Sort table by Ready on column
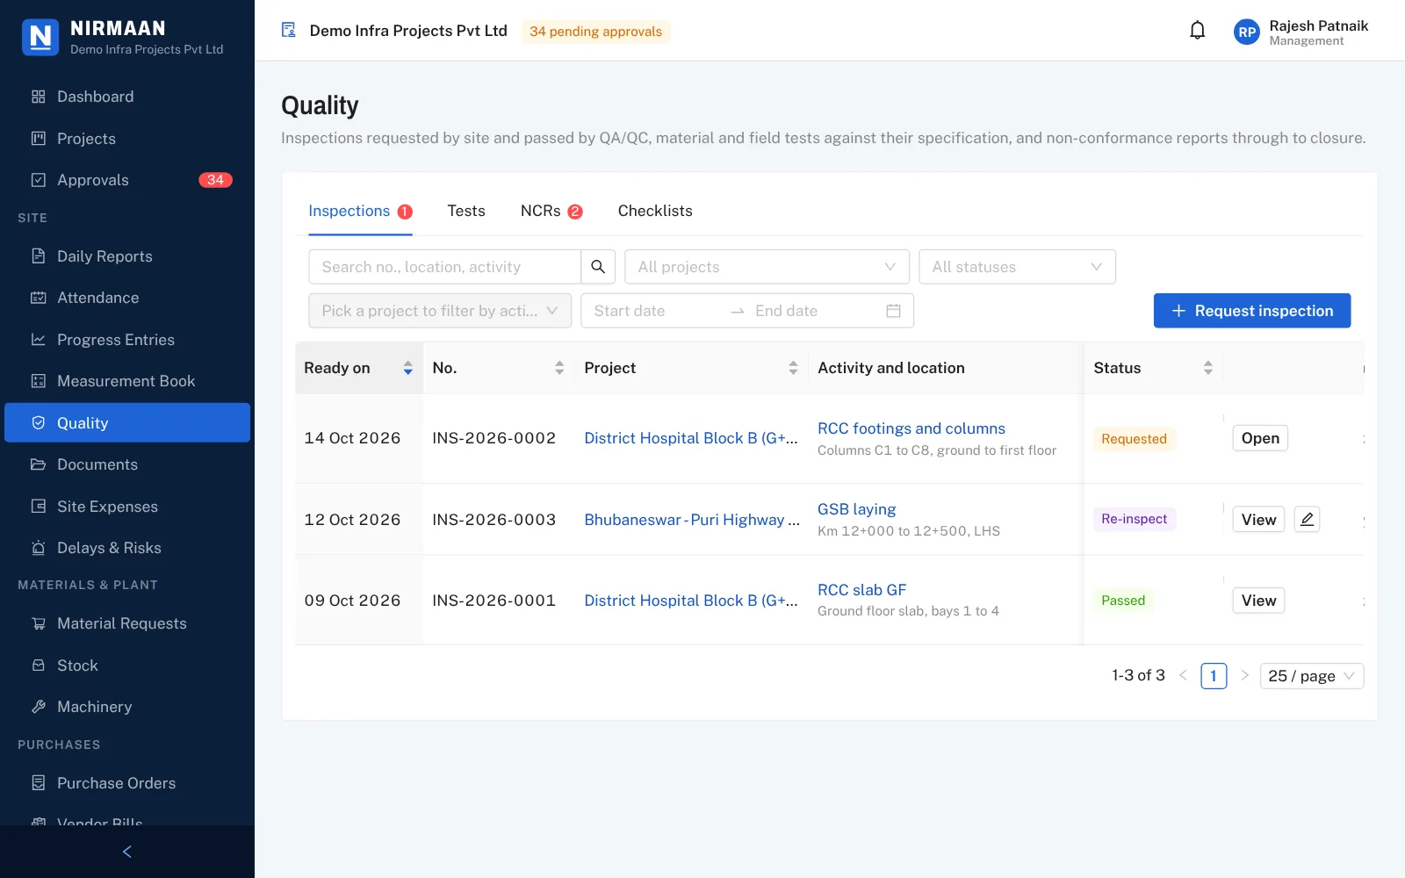Viewport: 1405px width, 878px height. pos(359,368)
